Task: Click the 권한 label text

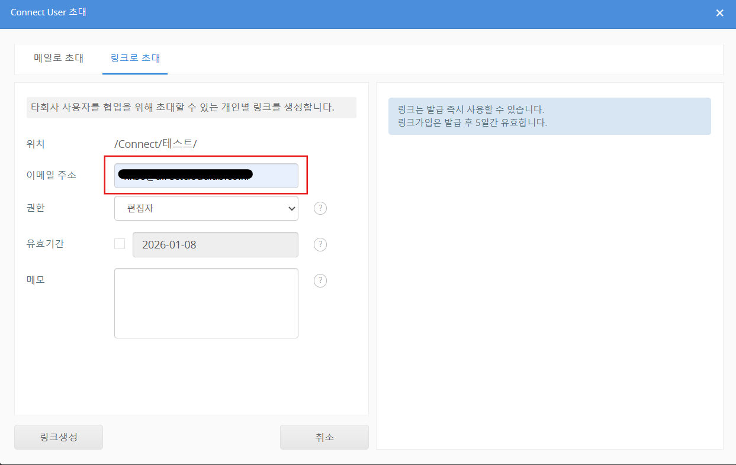Action: (36, 208)
